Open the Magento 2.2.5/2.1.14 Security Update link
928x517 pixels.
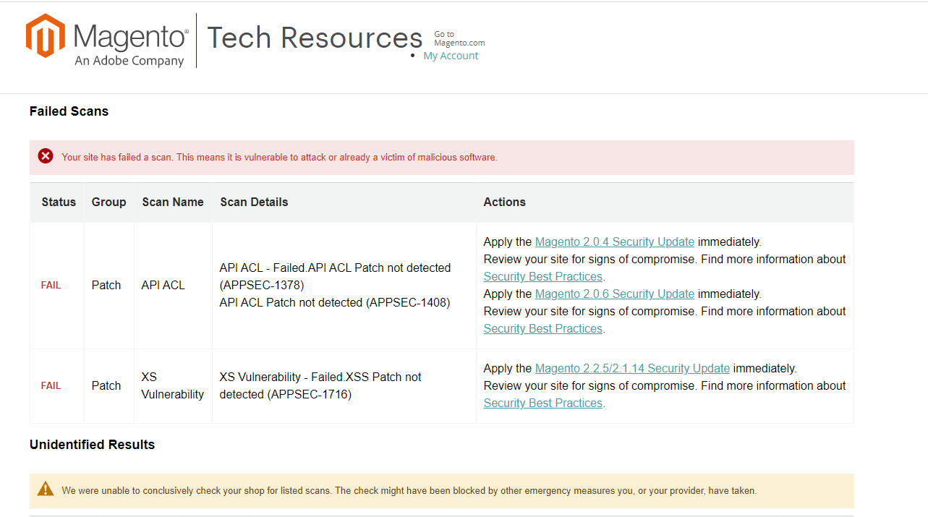click(631, 368)
